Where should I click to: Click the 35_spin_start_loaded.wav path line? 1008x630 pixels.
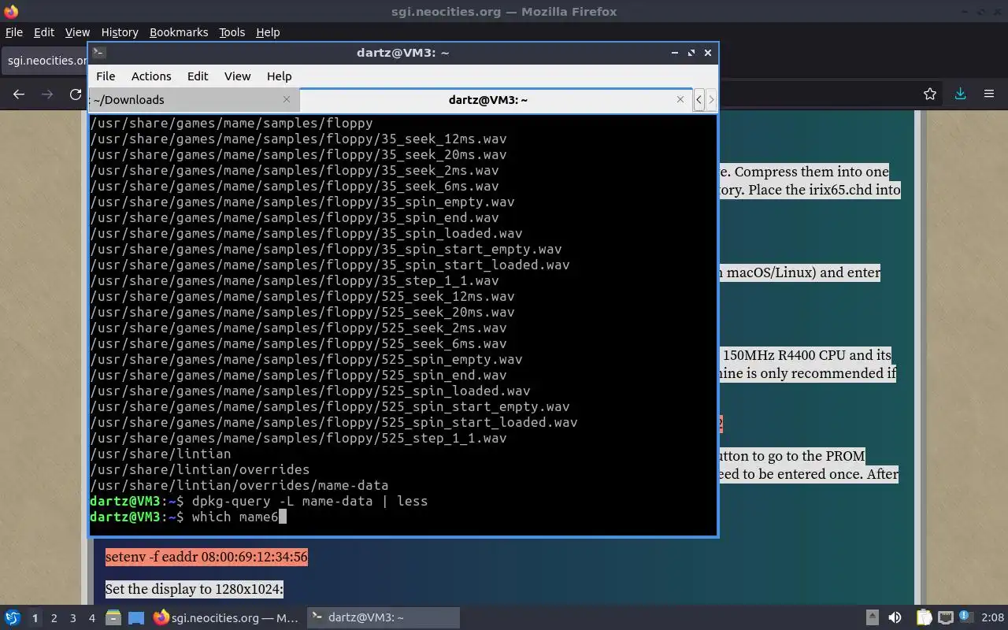pos(330,265)
